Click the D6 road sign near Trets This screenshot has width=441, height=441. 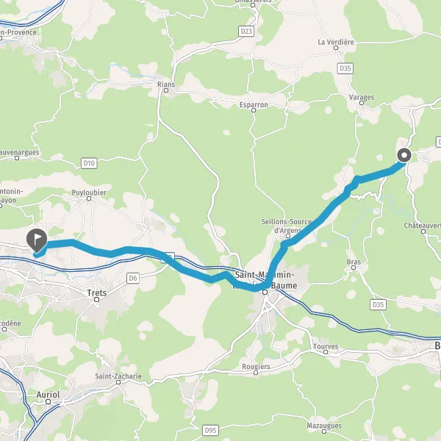click(x=133, y=278)
